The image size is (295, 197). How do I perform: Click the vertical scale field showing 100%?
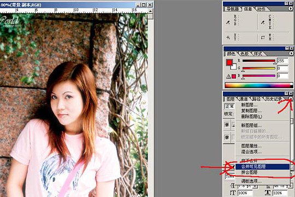245,193
